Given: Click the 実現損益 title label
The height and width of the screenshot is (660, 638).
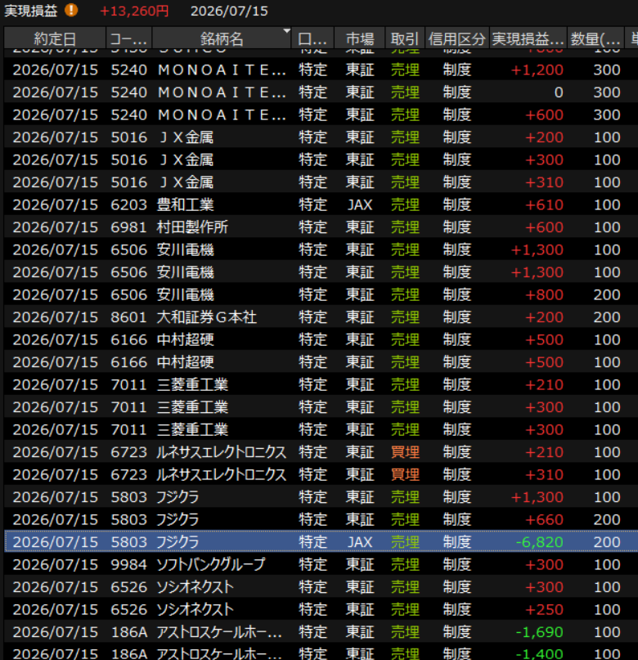Looking at the screenshot, I should click(x=31, y=11).
